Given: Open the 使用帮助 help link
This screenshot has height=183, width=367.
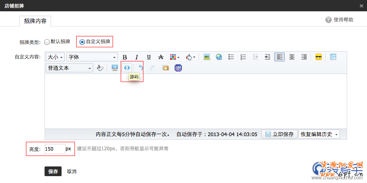Looking at the screenshot, I should [x=339, y=20].
